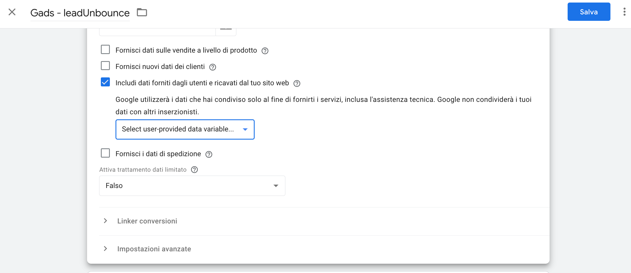This screenshot has width=631, height=273.
Task: Check Fornisci i dati di spedizione
Action: [105, 153]
